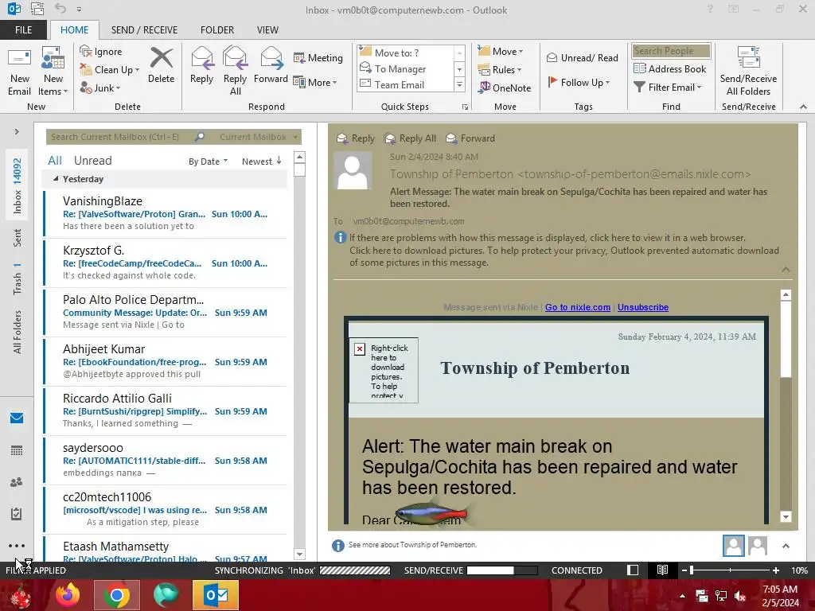Open email from Palo Alto Police Department
The width and height of the screenshot is (815, 611).
click(x=166, y=312)
